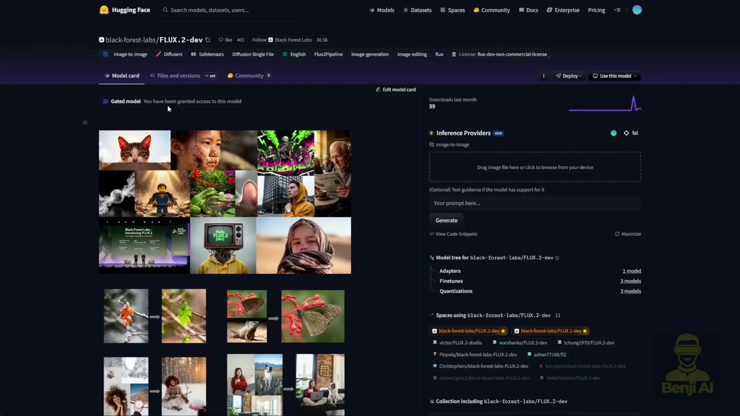Screen dimensions: 740x416
Task: Click the info icon next to Model tree
Action: [557, 258]
